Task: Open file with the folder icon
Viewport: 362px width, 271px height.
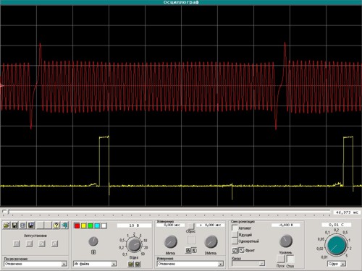Action: click(7, 225)
